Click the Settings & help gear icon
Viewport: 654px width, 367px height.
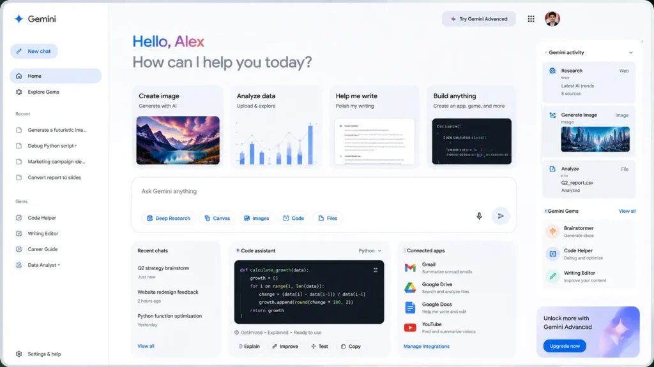point(19,354)
